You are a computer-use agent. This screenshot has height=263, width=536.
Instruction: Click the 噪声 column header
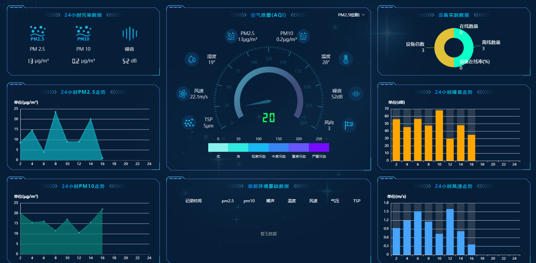[270, 201]
